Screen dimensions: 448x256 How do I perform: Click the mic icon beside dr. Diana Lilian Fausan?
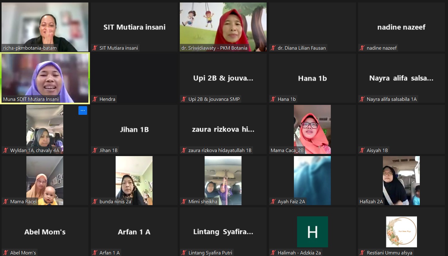point(273,48)
